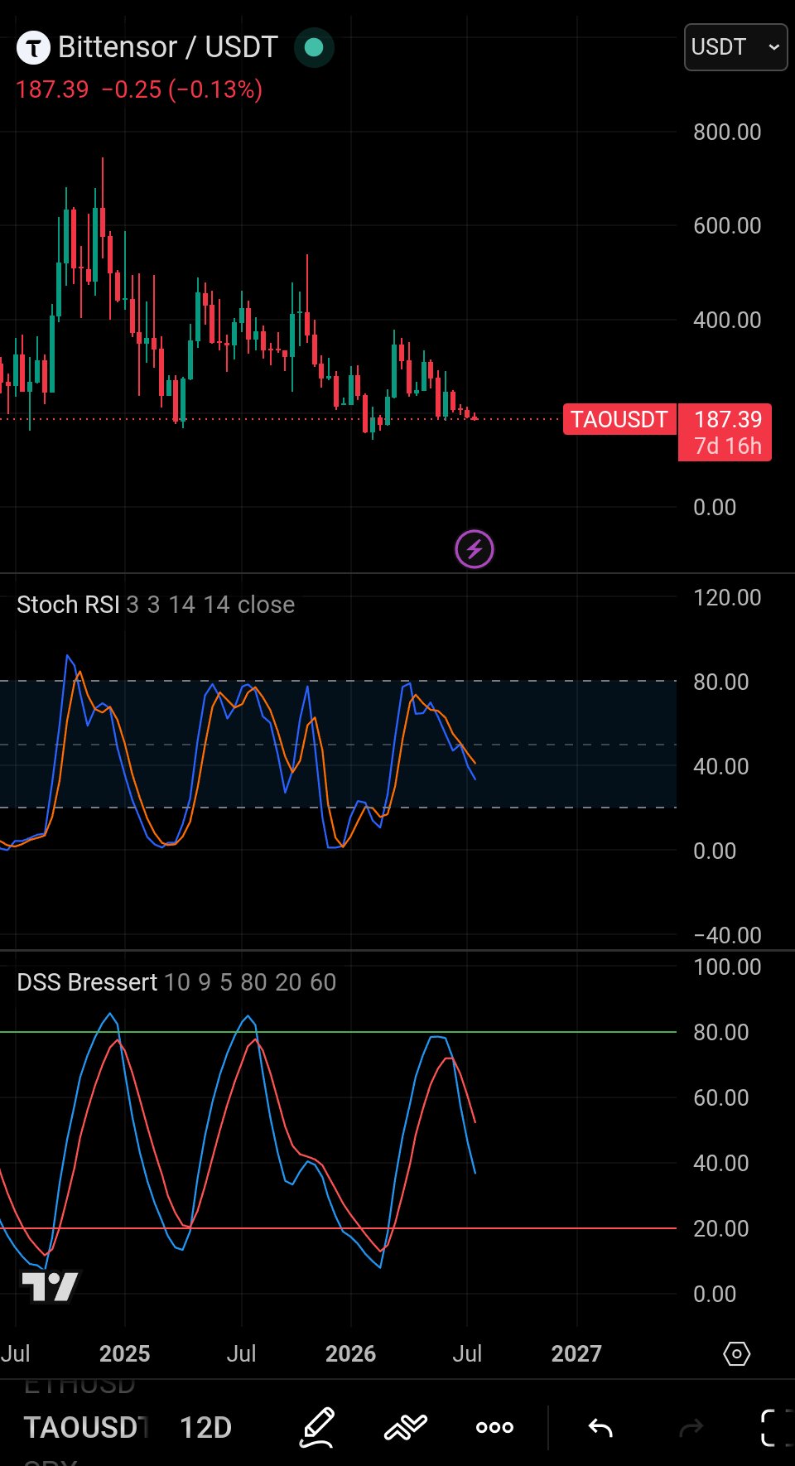Click the TradingView logo on chart
Screen dimensions: 795x1466
click(x=50, y=1286)
